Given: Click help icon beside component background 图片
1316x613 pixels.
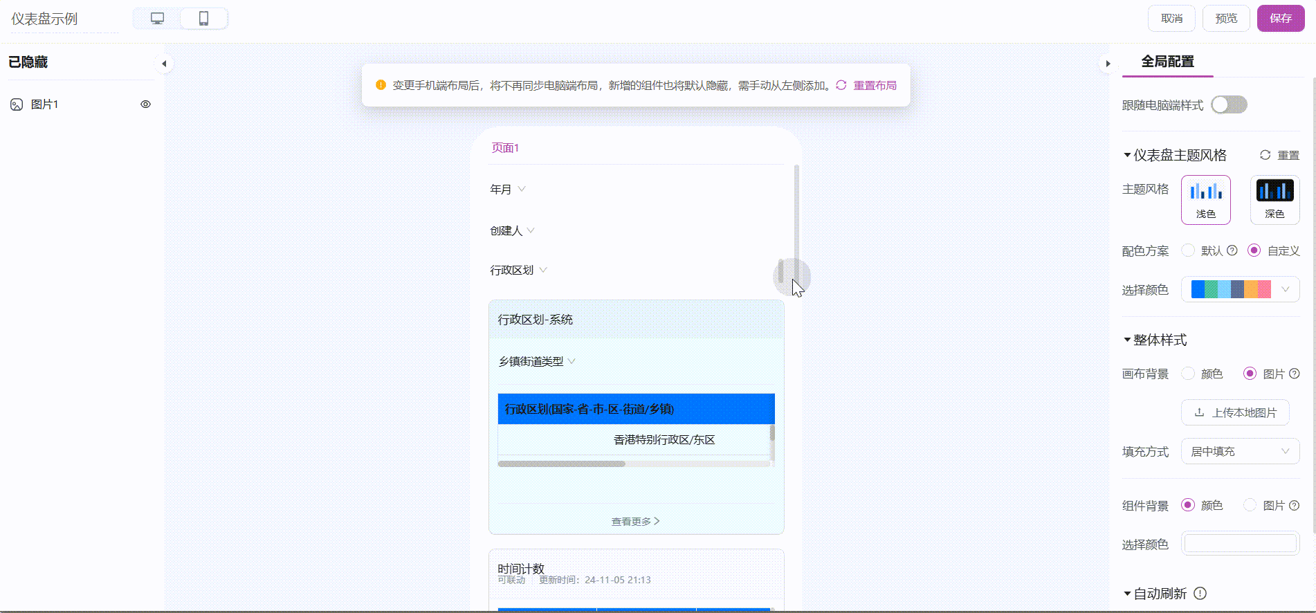Looking at the screenshot, I should [x=1295, y=505].
